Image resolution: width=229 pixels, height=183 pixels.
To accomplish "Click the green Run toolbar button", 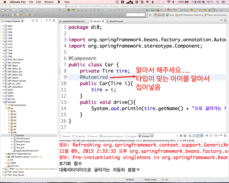I will click(152, 10).
